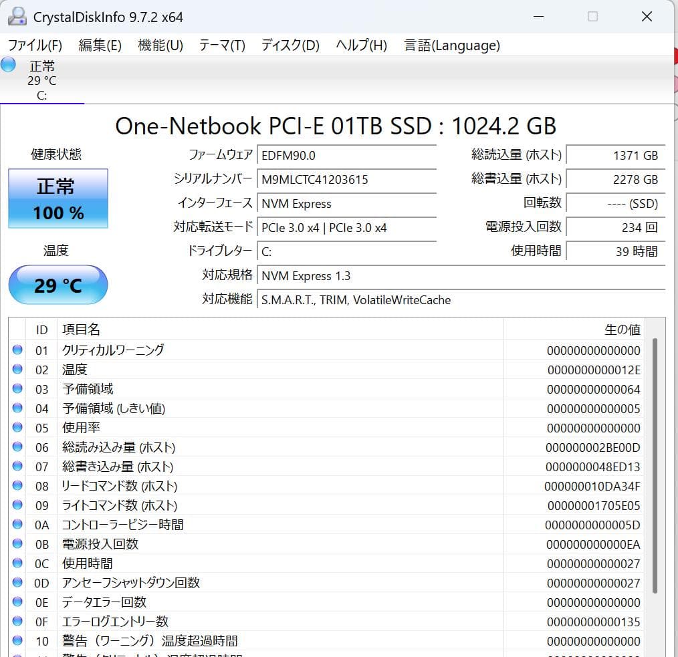Screen dimensions: 678x657
Task: Open the テーマ(T) menu
Action: pos(222,45)
